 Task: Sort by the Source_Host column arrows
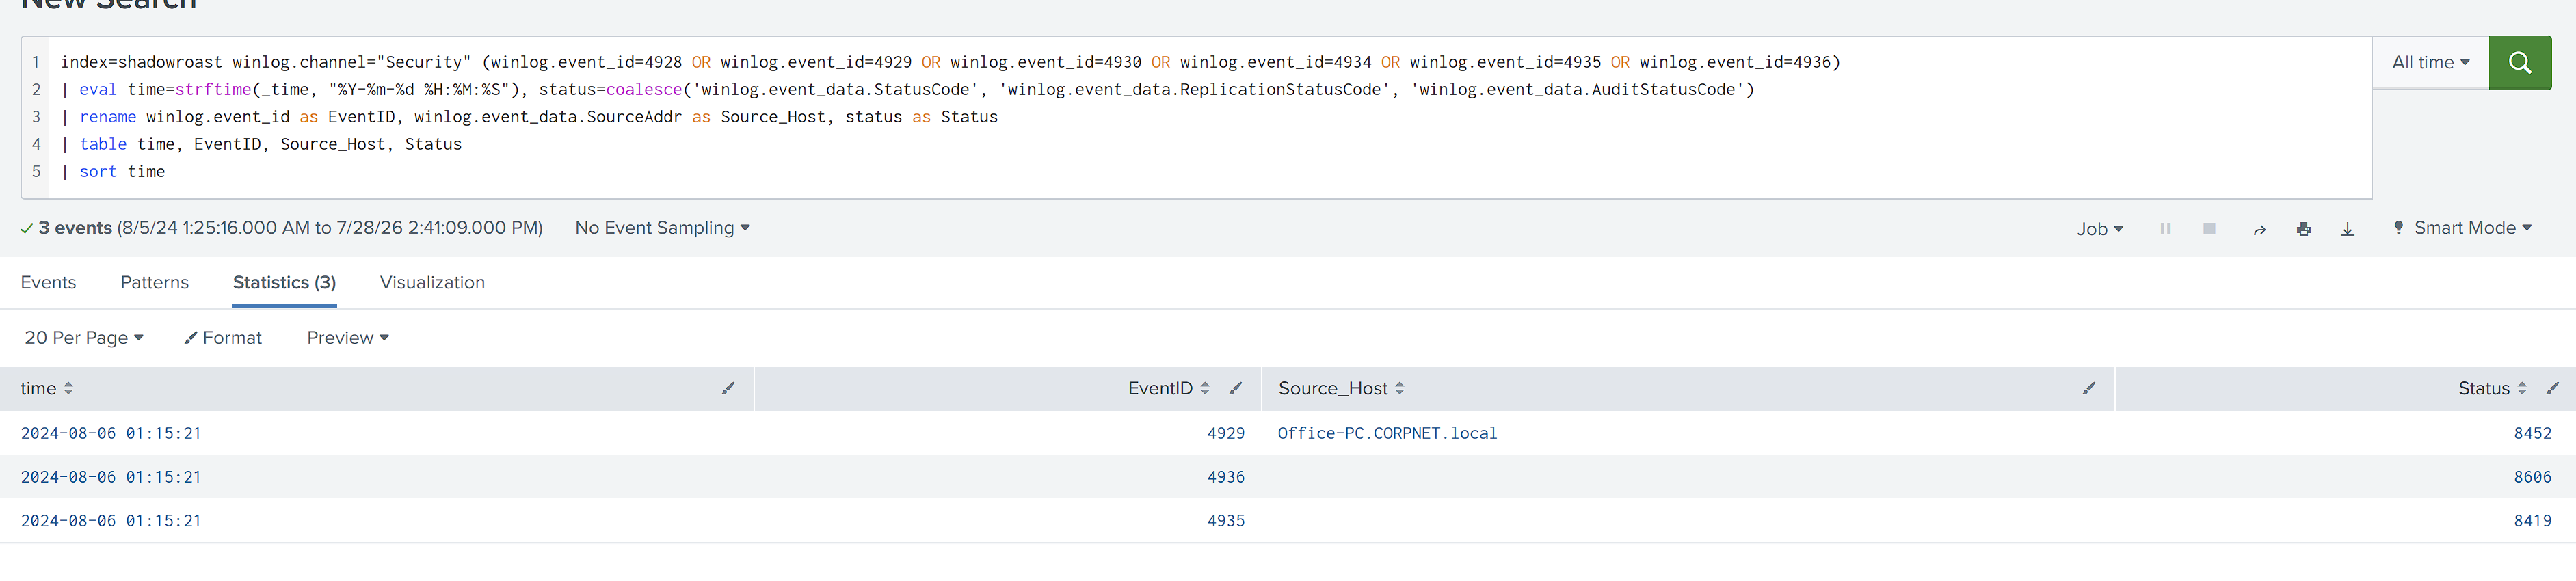click(1399, 388)
